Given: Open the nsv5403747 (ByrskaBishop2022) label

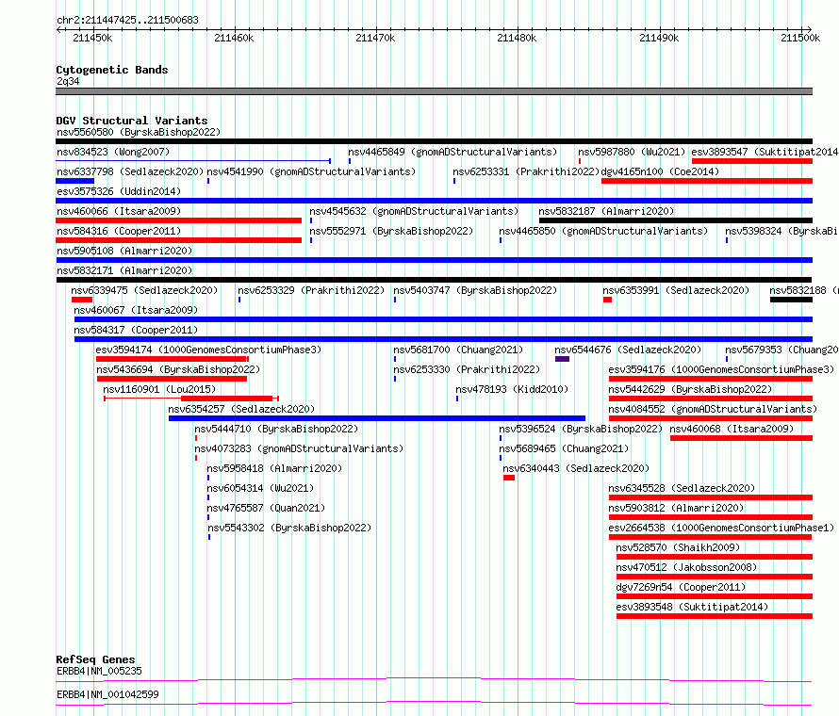Looking at the screenshot, I should tap(475, 290).
